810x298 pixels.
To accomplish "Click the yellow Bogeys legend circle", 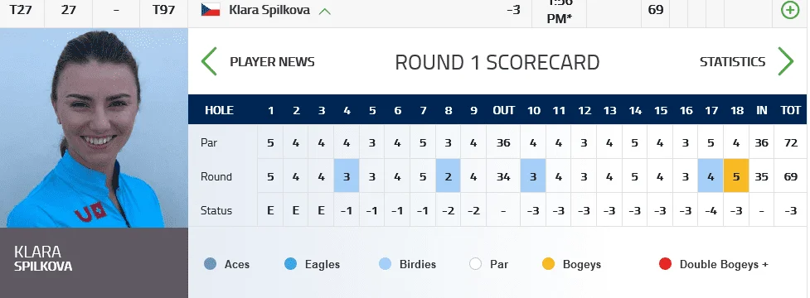I will click(x=549, y=264).
